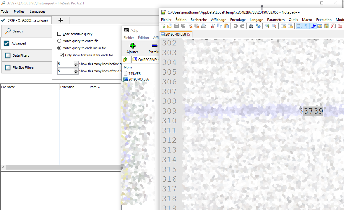Open the Encodage menu in Notepad++
Viewport: 344px width, 210px height.
tap(238, 20)
